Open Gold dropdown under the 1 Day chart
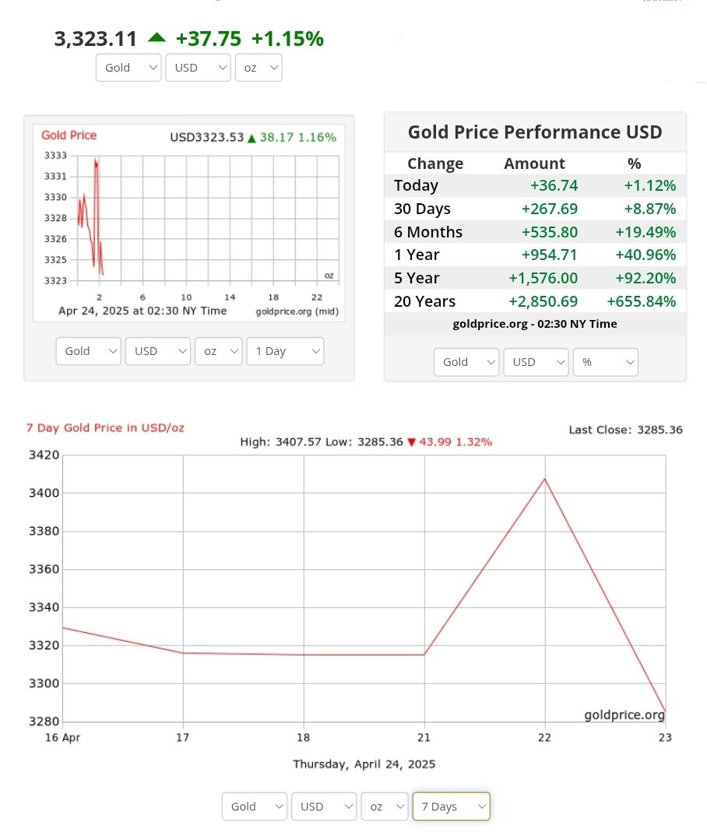This screenshot has height=837, width=707. [x=88, y=351]
